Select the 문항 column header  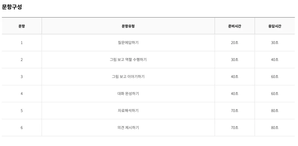[22, 26]
